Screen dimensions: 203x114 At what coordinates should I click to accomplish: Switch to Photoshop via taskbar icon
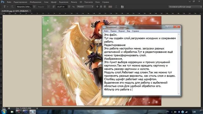(x=25, y=112)
